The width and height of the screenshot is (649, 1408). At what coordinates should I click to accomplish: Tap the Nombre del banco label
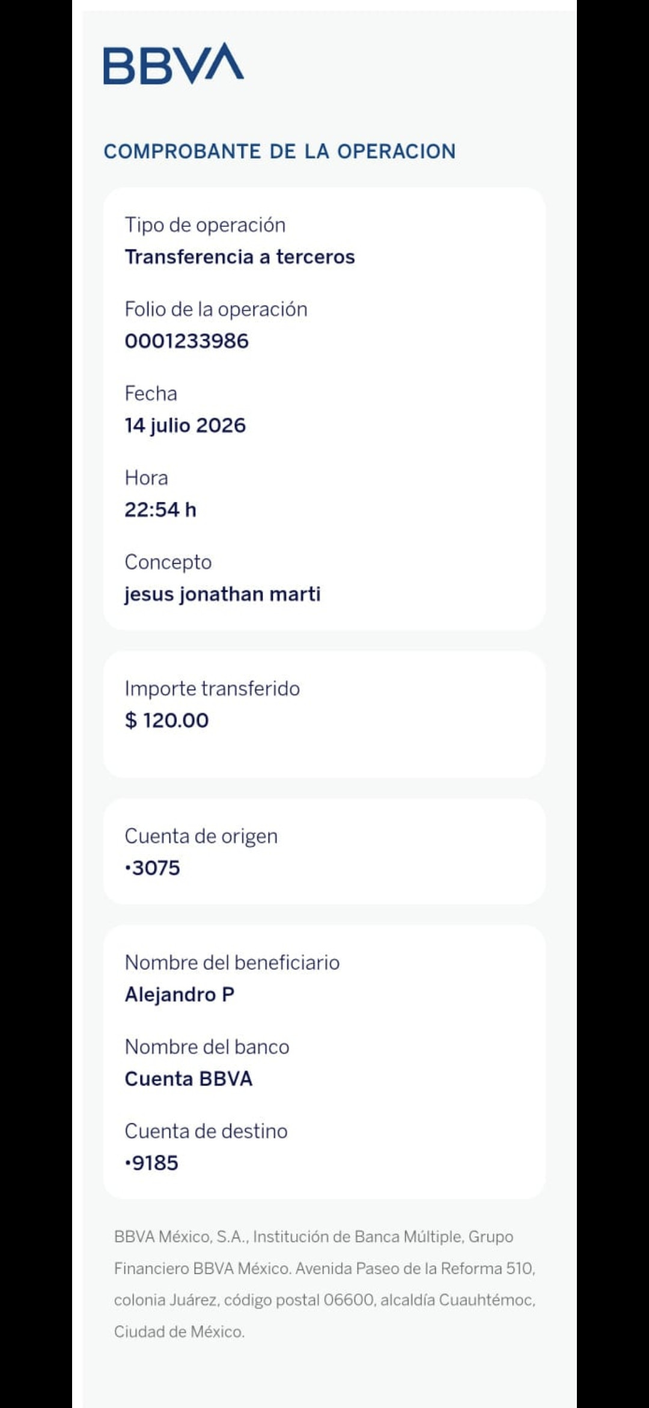coord(207,1047)
